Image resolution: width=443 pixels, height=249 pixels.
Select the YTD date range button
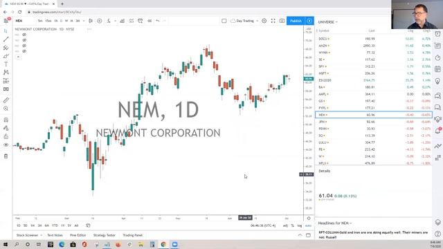[55, 225]
